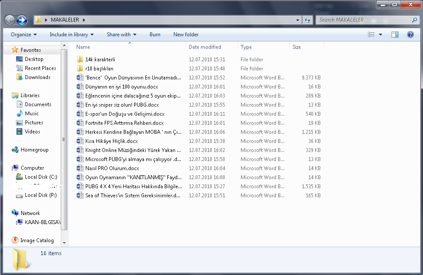423x275 pixels.
Task: Select Dünyanın en iyi 100 oyunu.docx
Action: coord(122,87)
